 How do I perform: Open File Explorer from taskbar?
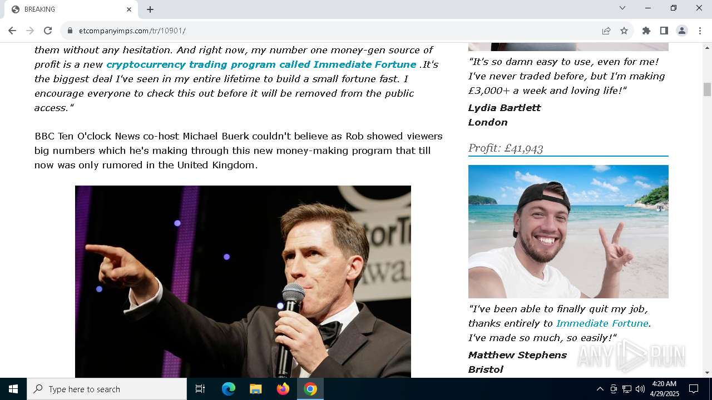pos(256,389)
